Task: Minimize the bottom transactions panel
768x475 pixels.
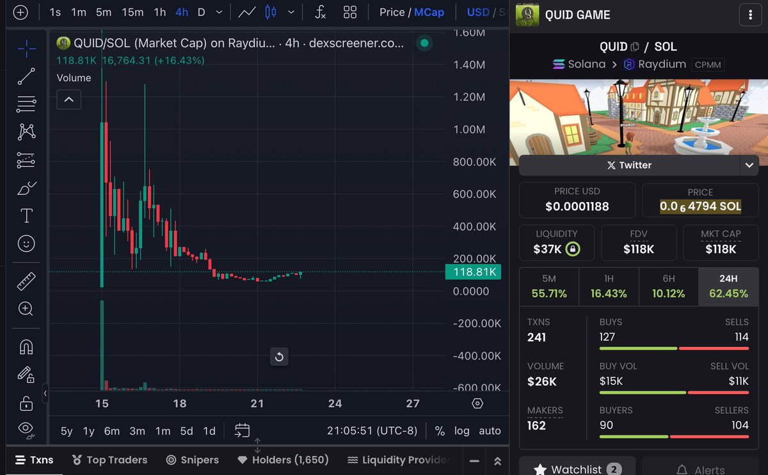Action: (x=474, y=461)
